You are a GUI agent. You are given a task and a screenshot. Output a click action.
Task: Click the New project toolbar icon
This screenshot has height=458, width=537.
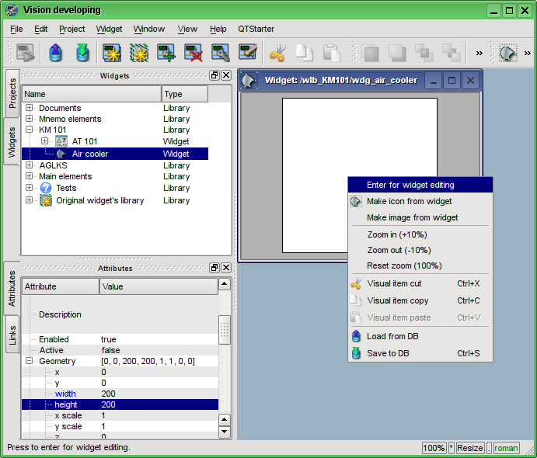click(x=113, y=53)
